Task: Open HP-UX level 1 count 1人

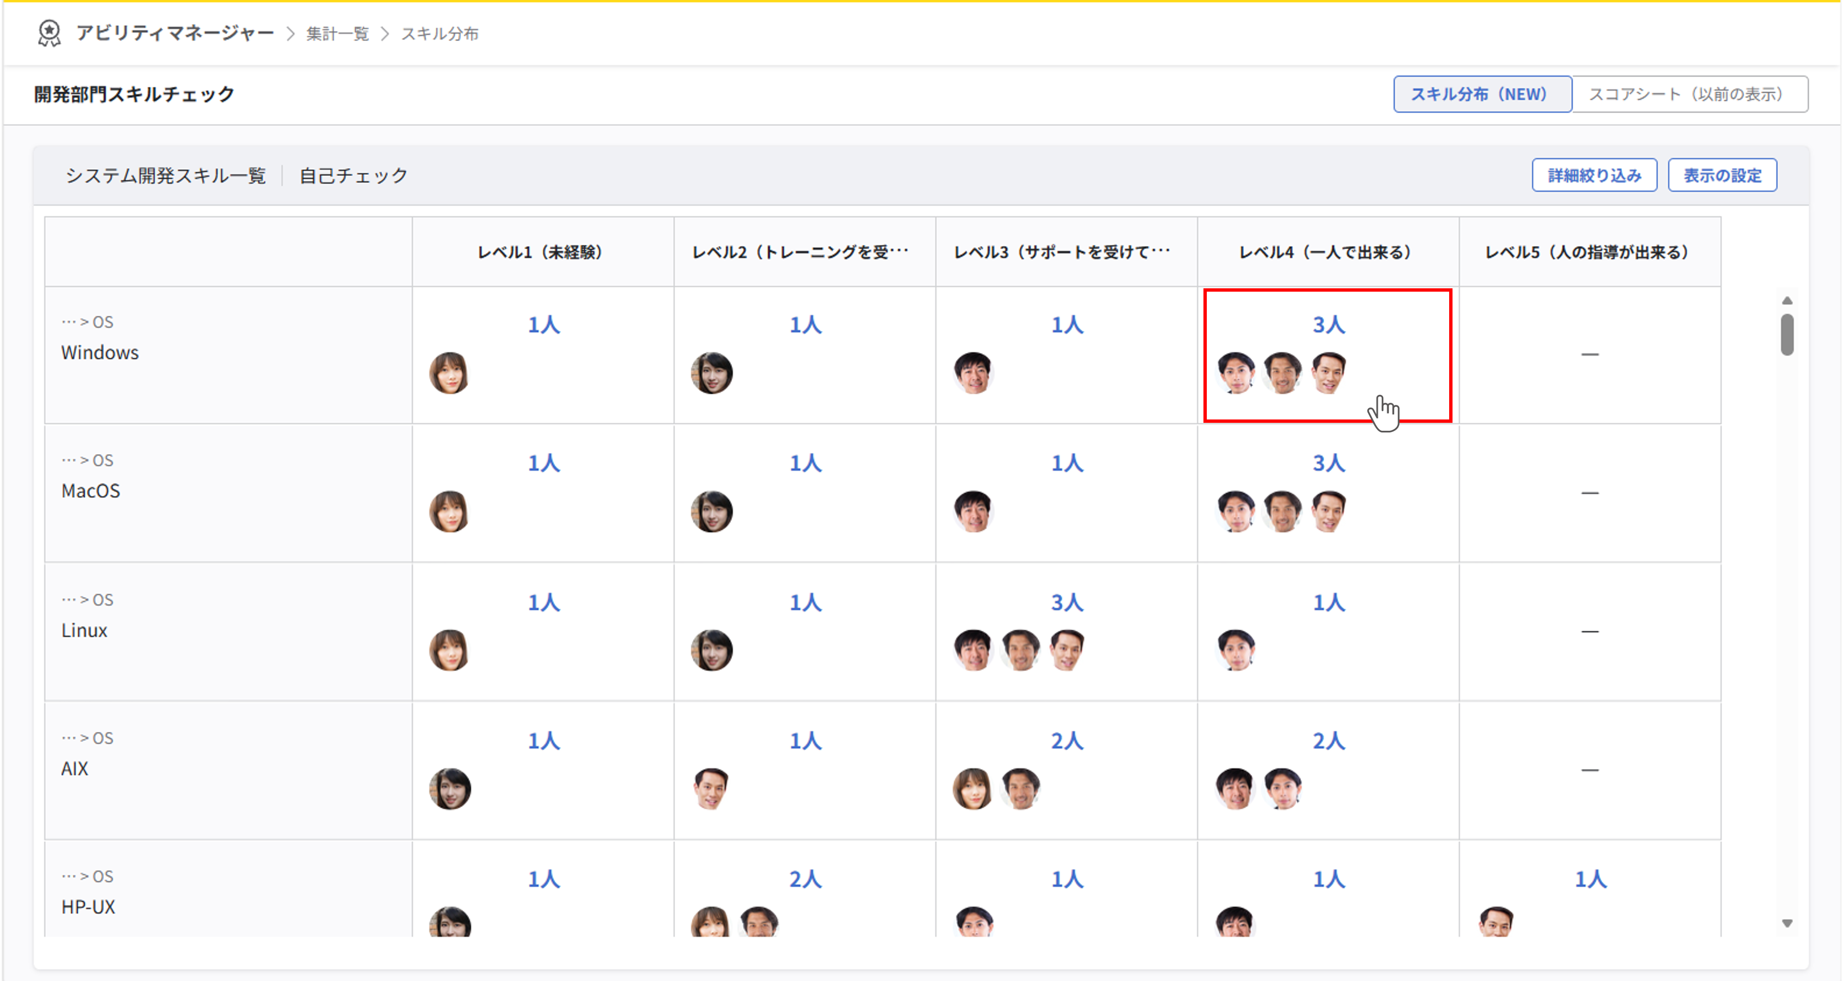Action: point(543,880)
